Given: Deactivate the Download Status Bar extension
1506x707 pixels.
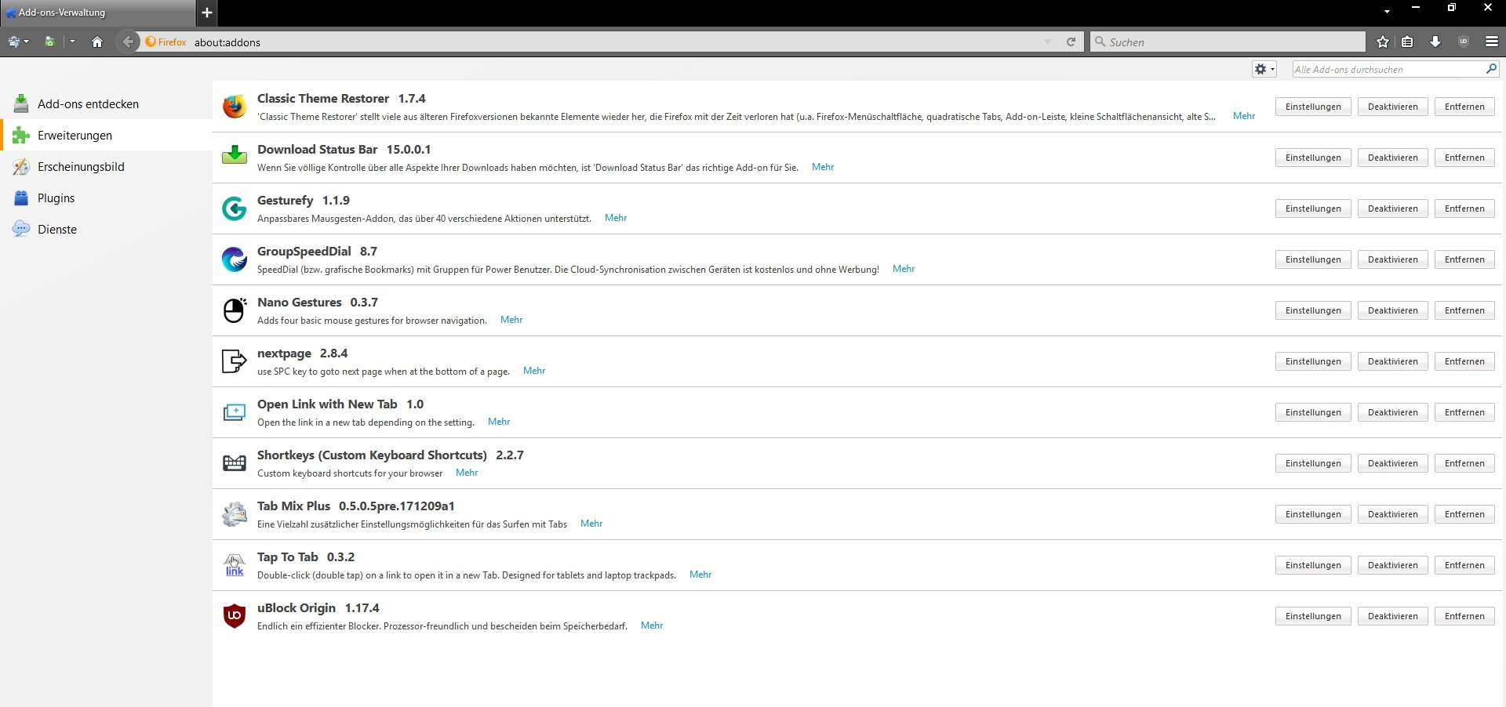Looking at the screenshot, I should click(1393, 158).
